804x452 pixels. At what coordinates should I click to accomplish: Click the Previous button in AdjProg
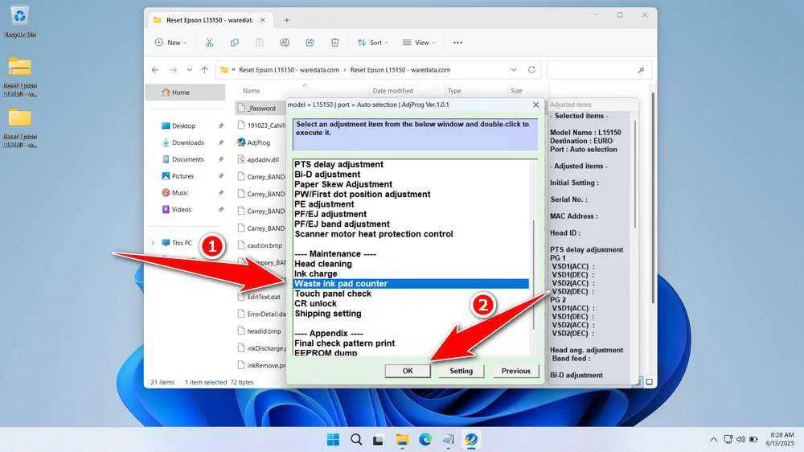tap(515, 371)
